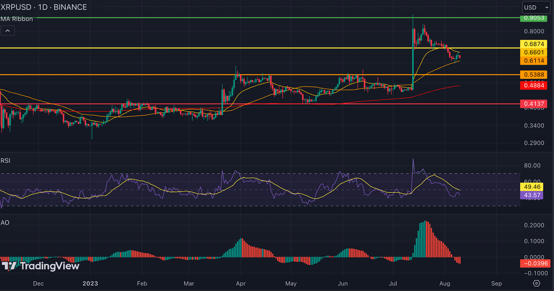Click the 0.8000 price scale value
Image resolution: width=554 pixels, height=291 pixels.
[534, 31]
